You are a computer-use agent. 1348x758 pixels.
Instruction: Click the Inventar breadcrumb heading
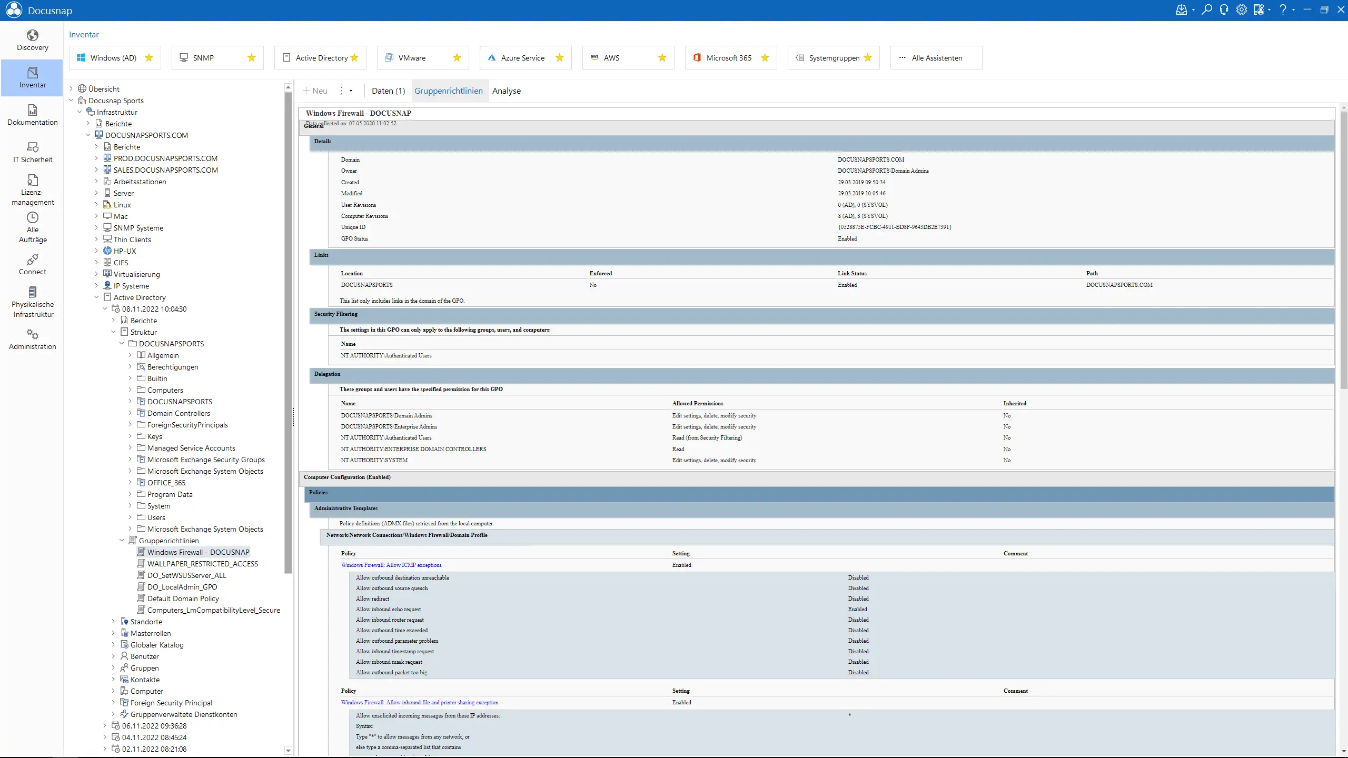(x=84, y=34)
